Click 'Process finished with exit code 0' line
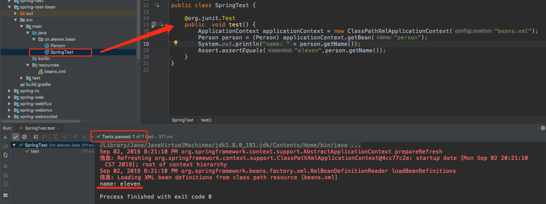 [x=155, y=197]
